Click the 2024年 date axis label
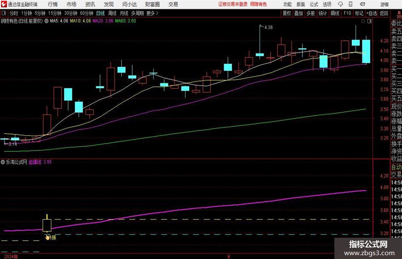The image size is (402, 259). [x=11, y=256]
